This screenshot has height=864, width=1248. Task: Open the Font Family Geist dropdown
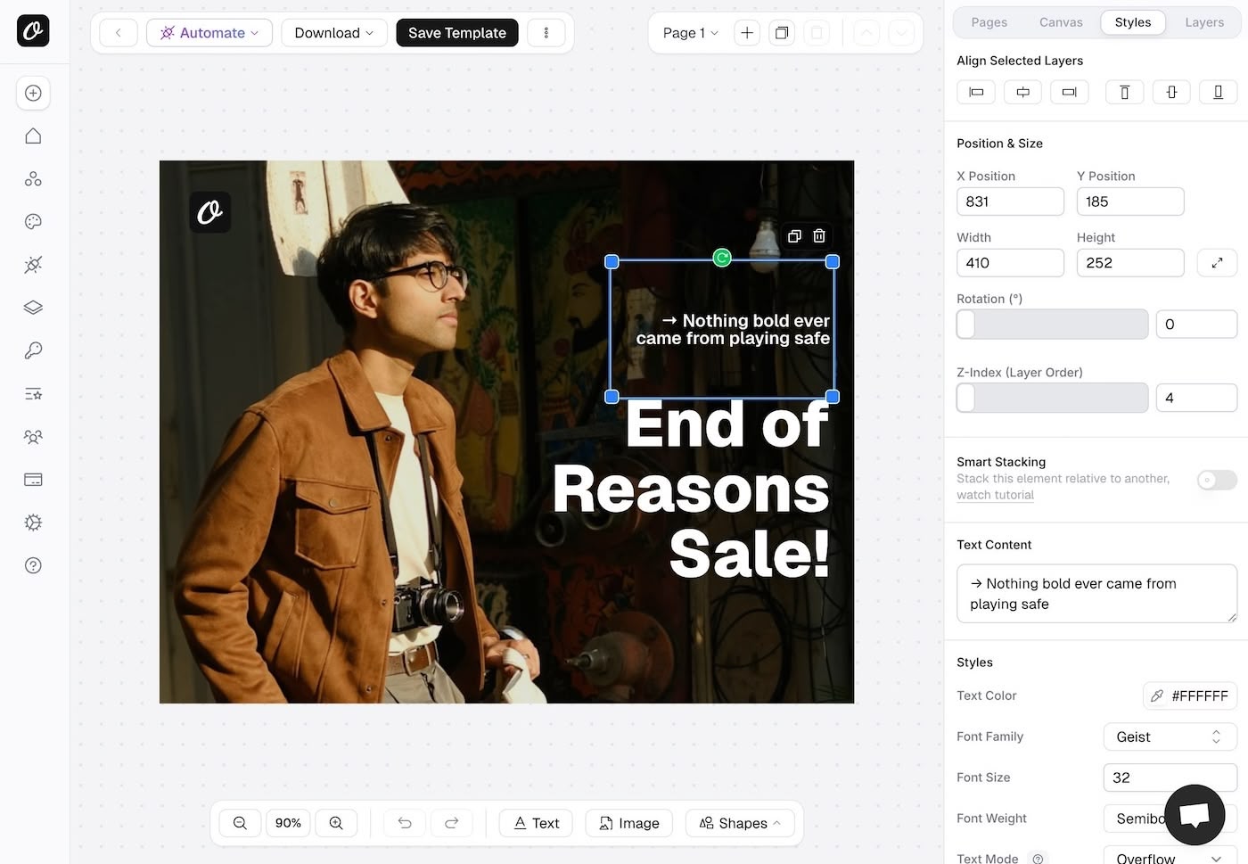point(1170,736)
